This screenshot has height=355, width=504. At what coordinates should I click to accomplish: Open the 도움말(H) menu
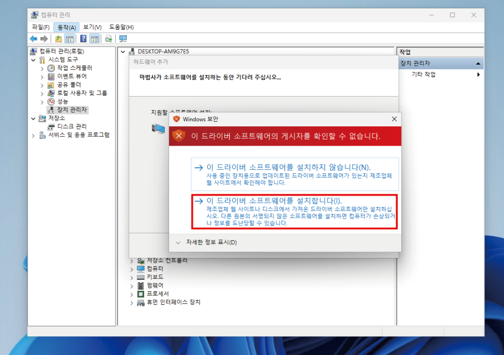tap(122, 27)
